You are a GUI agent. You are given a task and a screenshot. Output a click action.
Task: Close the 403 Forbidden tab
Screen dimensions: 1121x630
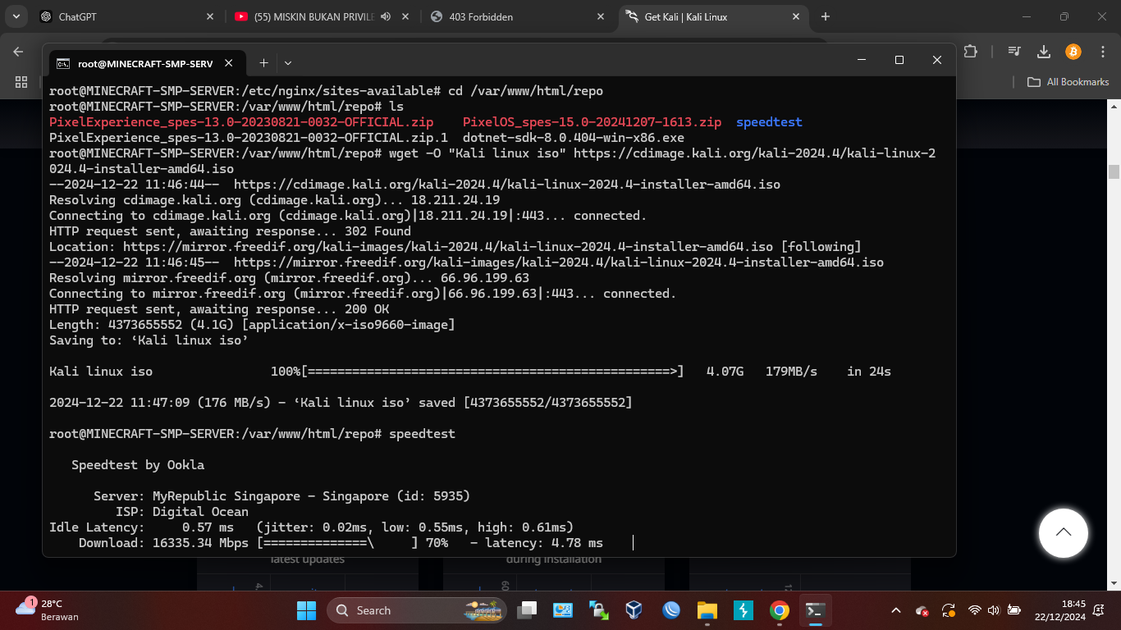coord(601,16)
